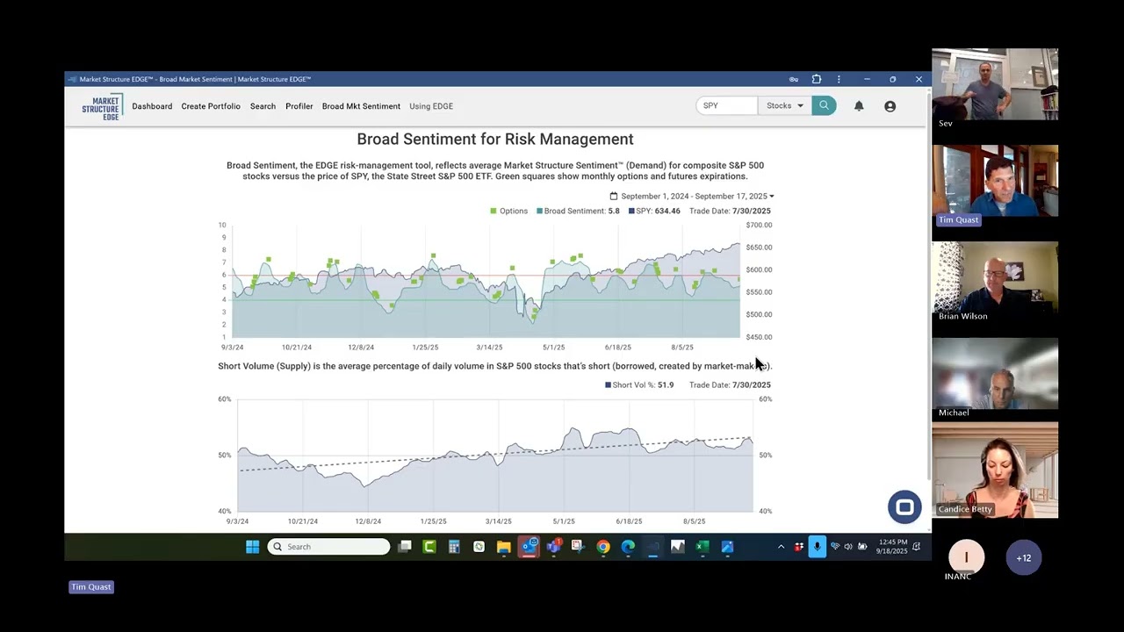
Task: Click the network Wi-Fi tray icon
Action: (x=835, y=547)
